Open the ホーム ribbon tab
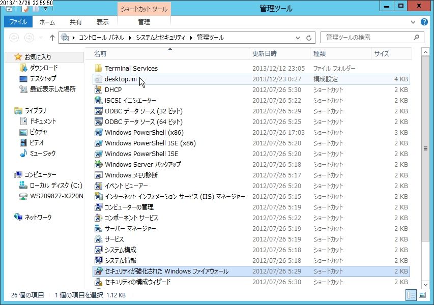The height and width of the screenshot is (305, 434). coord(47,22)
